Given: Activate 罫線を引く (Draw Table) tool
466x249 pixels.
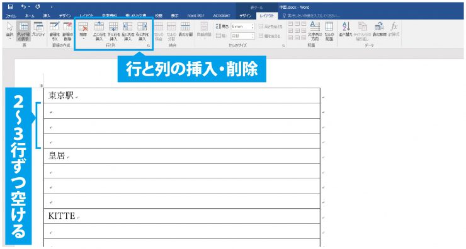Looking at the screenshot, I should (54, 31).
